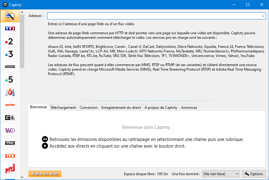Click the channel list scrollbar thumb
This screenshot has height=180, width=269.
point(22,41)
